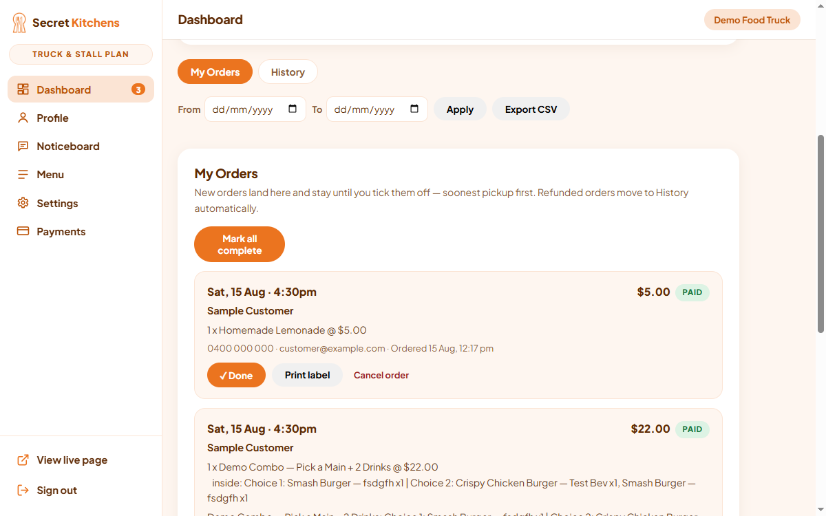Click the Secret Kitchens logo icon
Viewport: 826px width, 516px height.
[19, 23]
